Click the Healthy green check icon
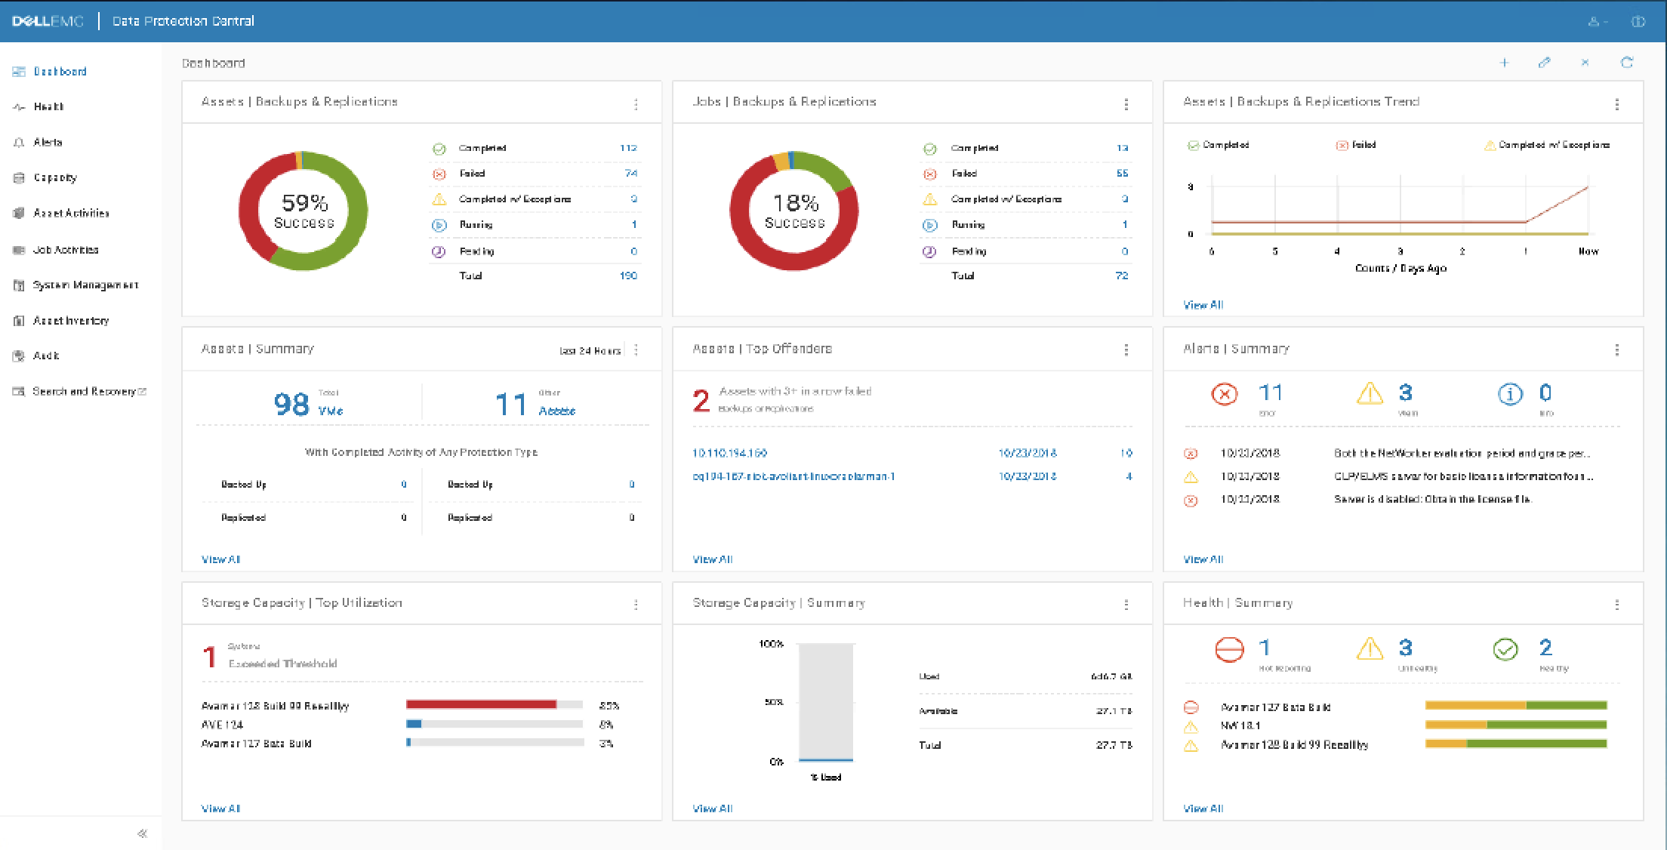The height and width of the screenshot is (850, 1667). coord(1505,649)
